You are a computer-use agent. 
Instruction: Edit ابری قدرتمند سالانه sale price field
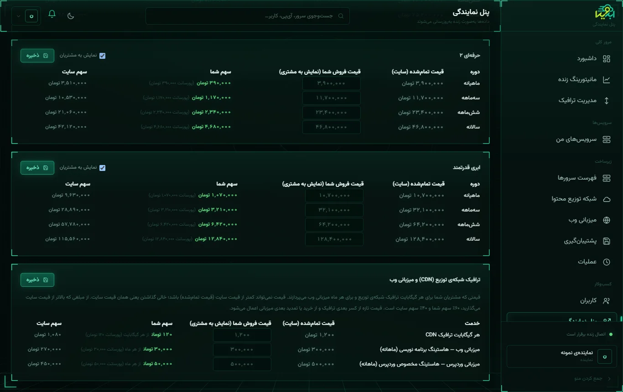pyautogui.click(x=334, y=239)
